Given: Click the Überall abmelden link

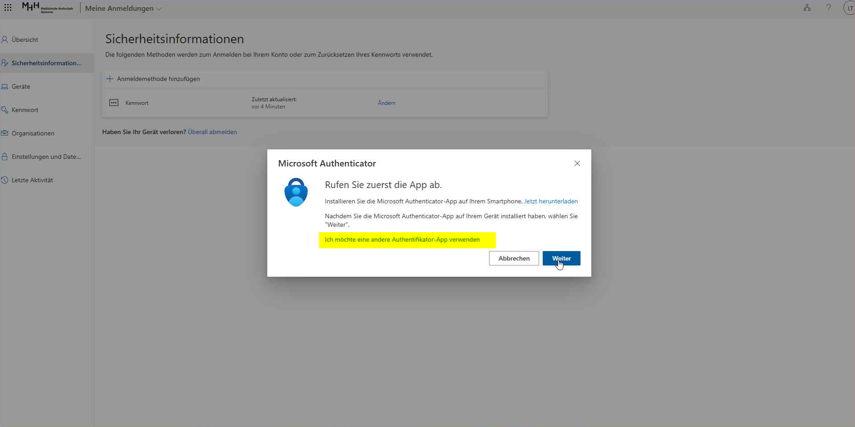Looking at the screenshot, I should coord(212,132).
